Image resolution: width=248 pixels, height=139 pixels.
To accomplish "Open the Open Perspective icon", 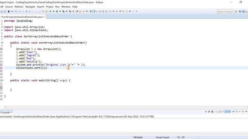I will [236, 12].
